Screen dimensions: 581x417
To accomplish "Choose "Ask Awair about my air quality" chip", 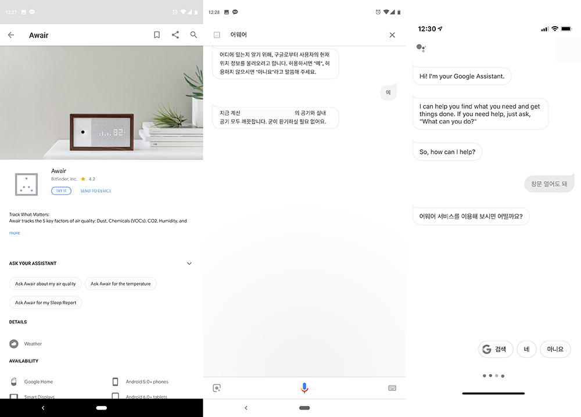I will 45,283.
